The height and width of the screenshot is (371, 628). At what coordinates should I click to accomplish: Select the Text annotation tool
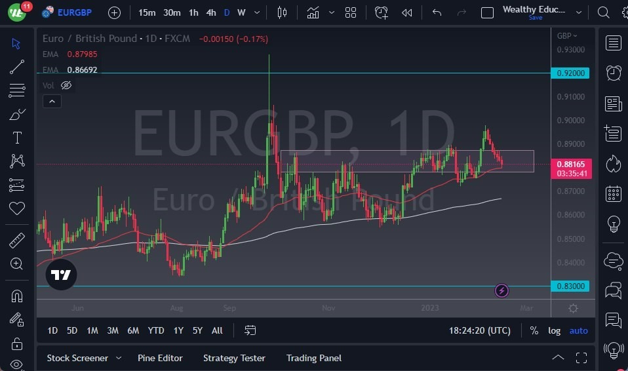pos(17,138)
